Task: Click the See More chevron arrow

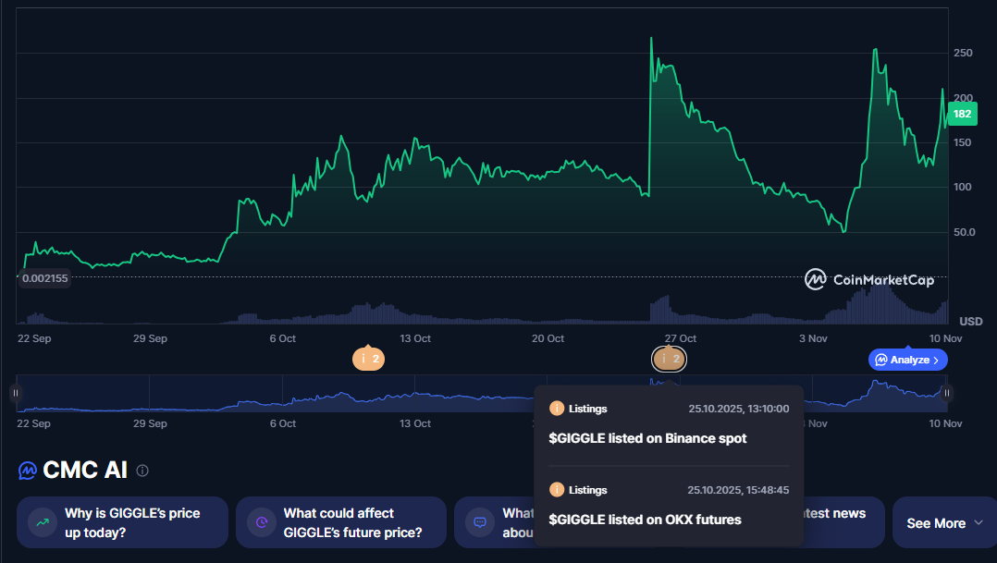Action: pyautogui.click(x=979, y=523)
